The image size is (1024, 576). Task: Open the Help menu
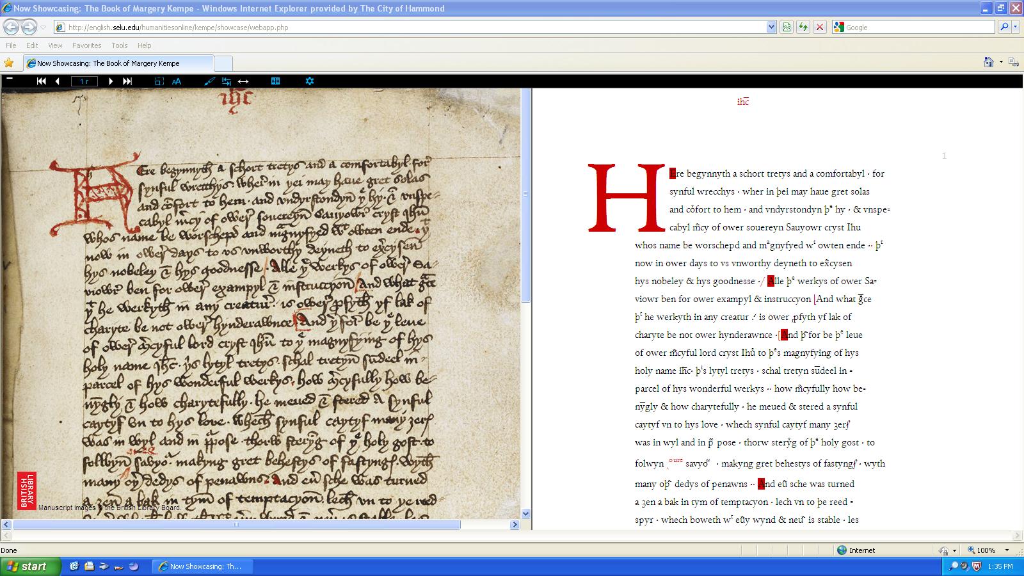click(x=144, y=45)
